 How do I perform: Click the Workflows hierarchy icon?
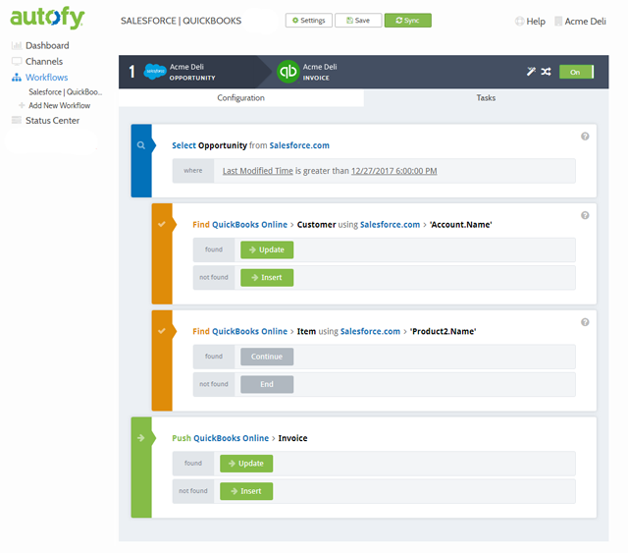tap(17, 77)
